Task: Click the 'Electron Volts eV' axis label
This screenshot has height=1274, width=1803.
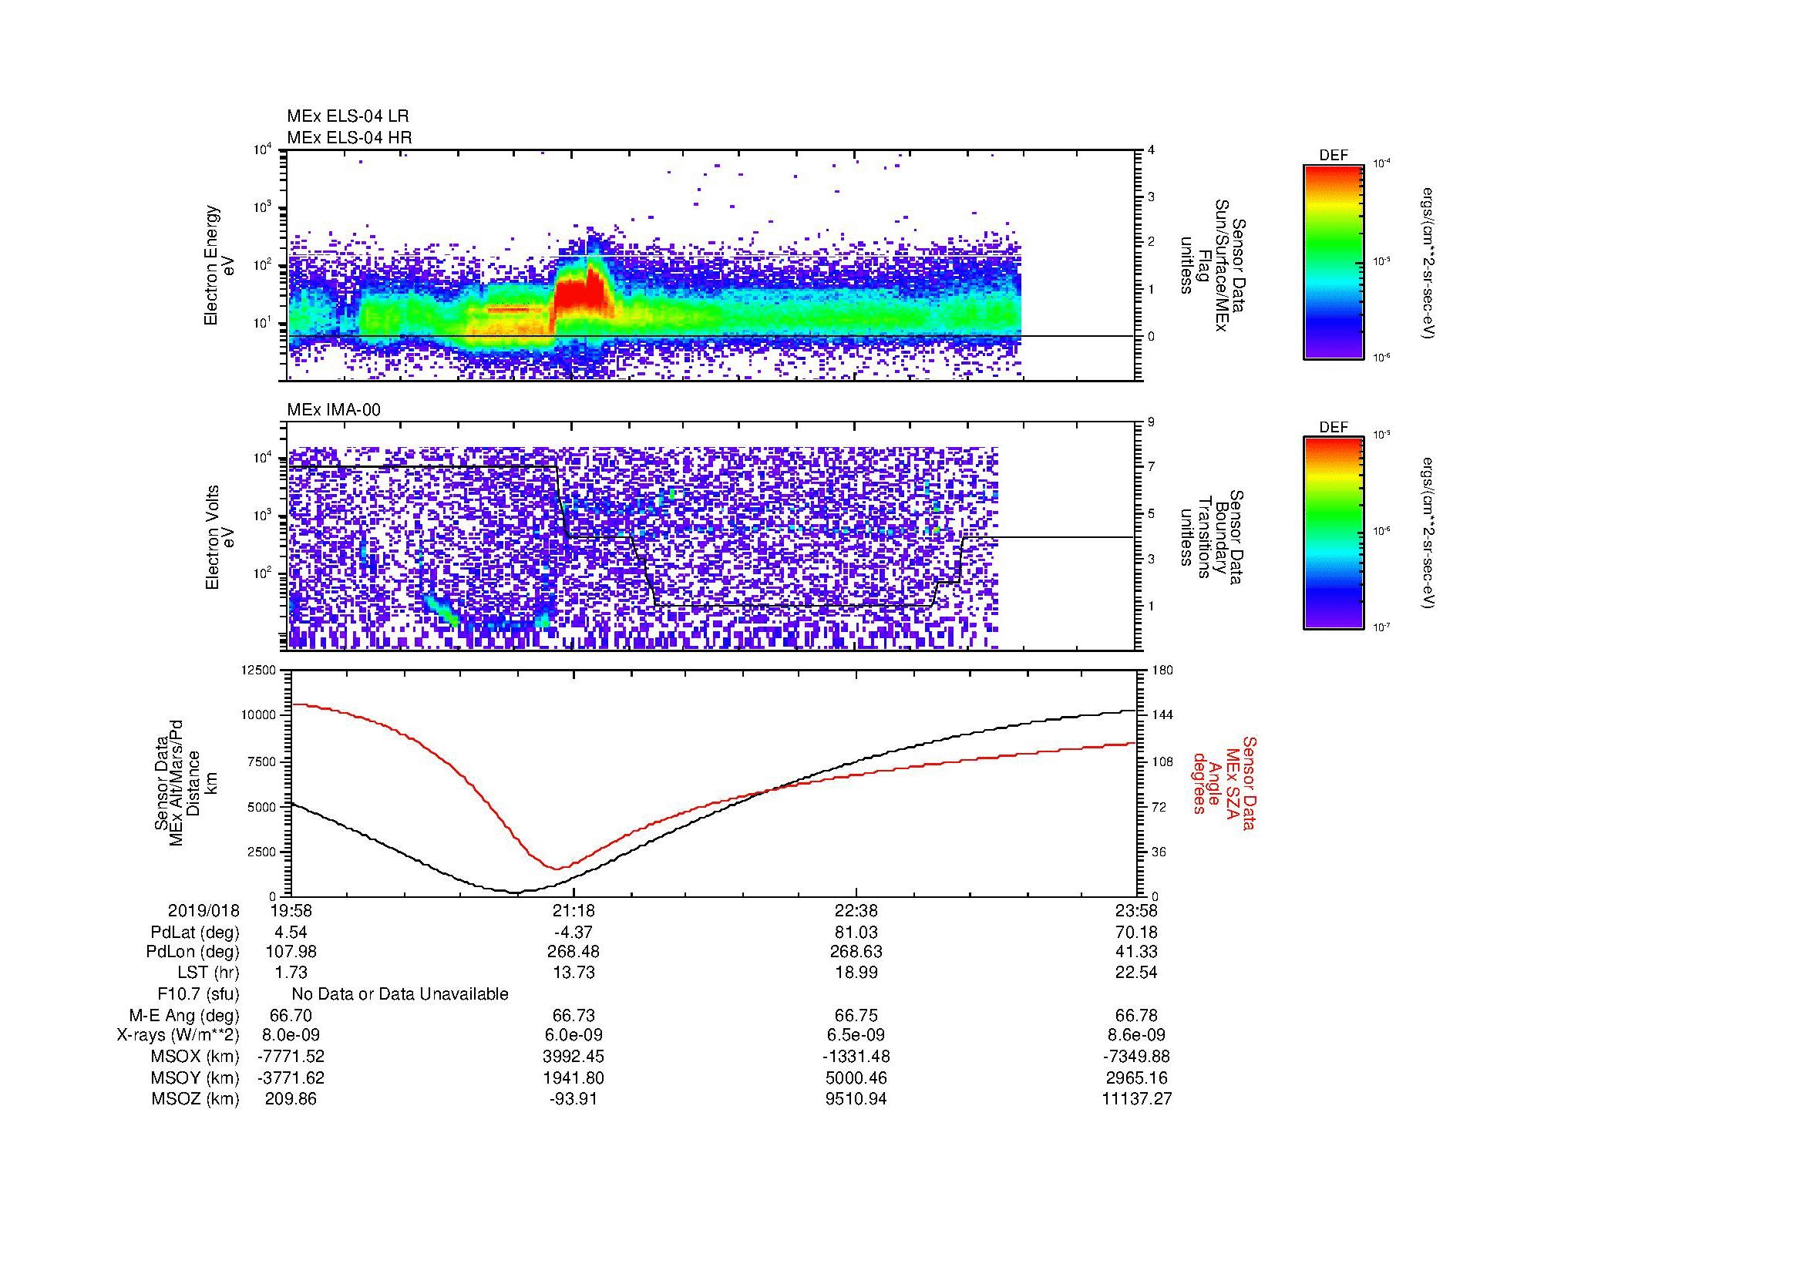Action: 220,537
